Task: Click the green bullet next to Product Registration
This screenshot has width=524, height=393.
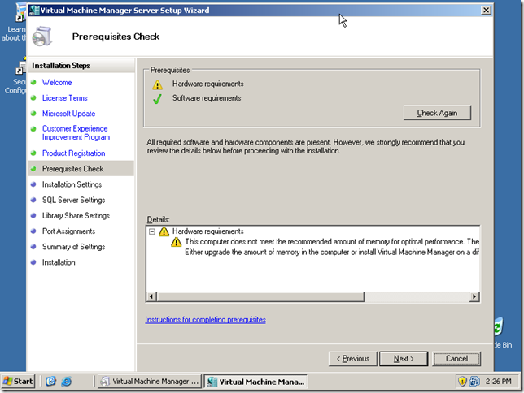Action: (x=33, y=153)
